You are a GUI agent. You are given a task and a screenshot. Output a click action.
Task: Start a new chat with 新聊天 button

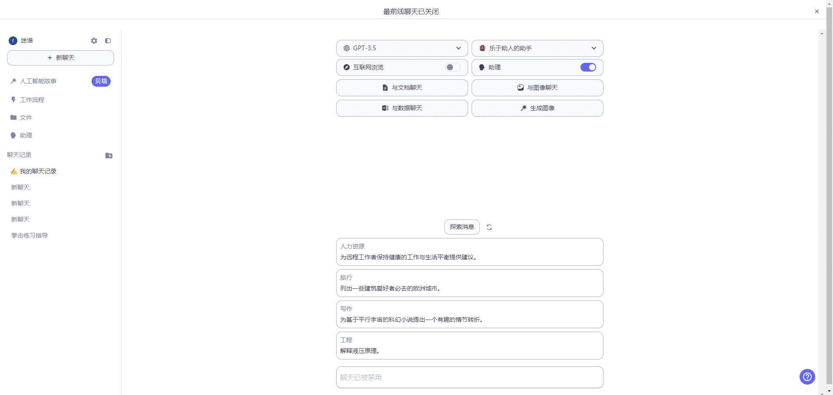(x=60, y=58)
